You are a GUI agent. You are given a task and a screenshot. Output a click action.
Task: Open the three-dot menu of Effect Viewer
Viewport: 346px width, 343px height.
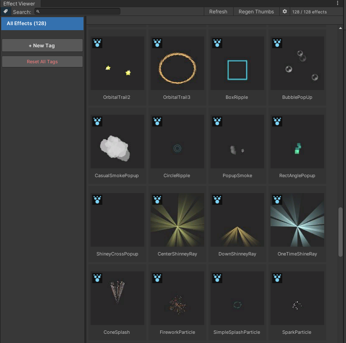[338, 3]
